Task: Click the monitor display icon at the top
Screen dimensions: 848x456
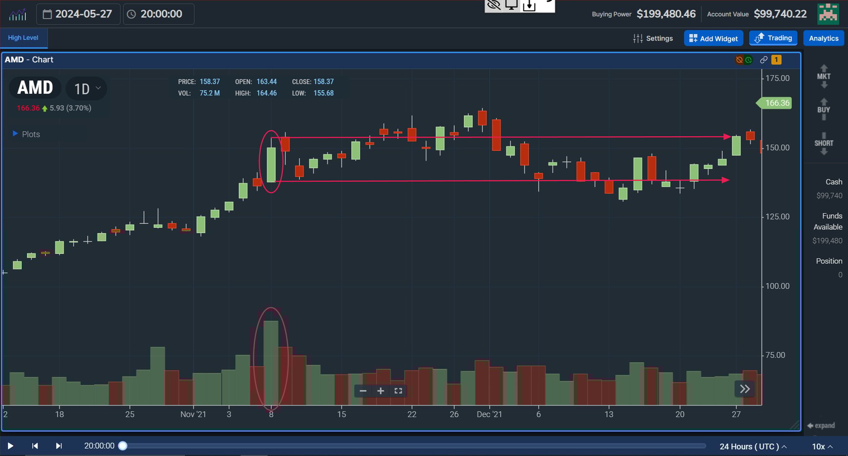Action: point(510,5)
